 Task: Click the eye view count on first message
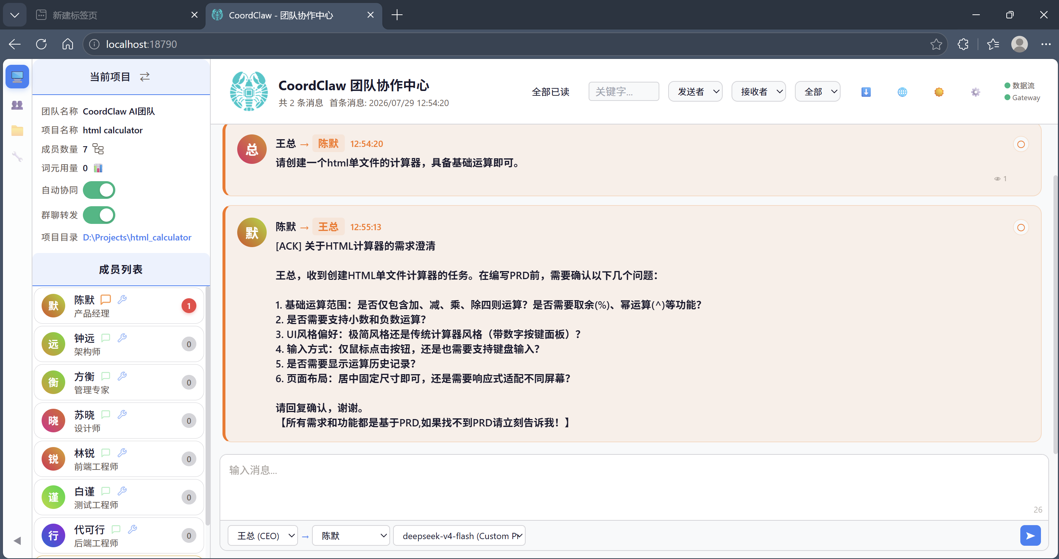1000,179
